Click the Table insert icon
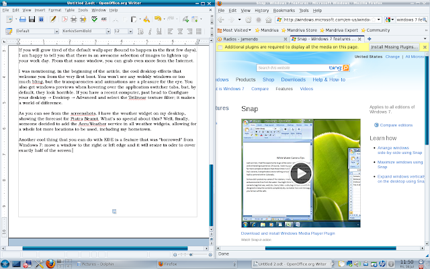The image size is (430, 269). pyautogui.click(x=195, y=20)
